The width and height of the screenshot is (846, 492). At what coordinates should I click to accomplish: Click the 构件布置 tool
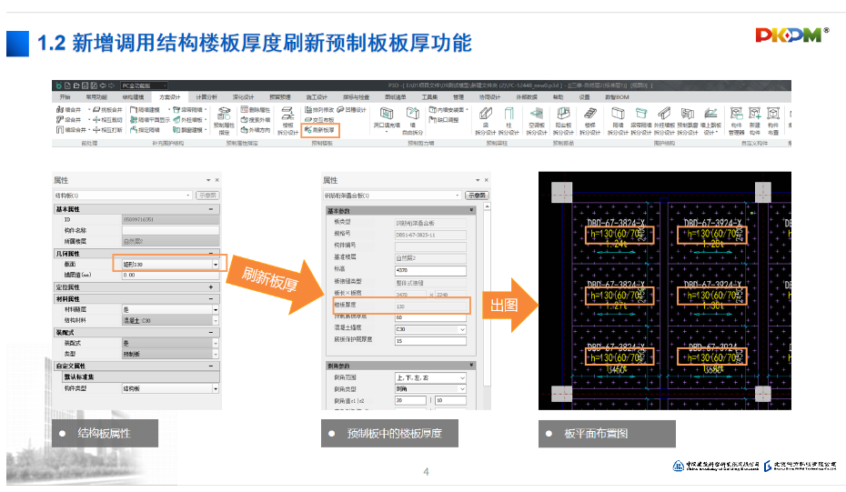click(773, 121)
